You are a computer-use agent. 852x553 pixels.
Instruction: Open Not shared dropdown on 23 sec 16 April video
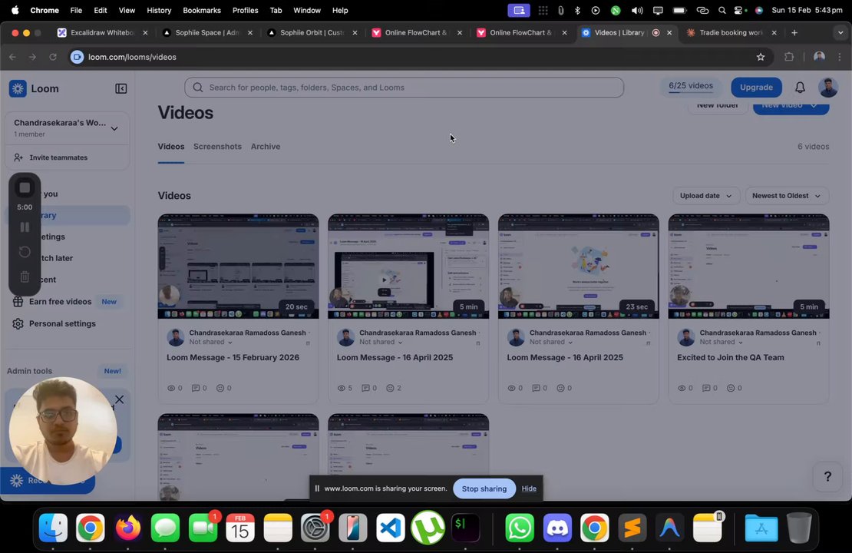tap(551, 342)
